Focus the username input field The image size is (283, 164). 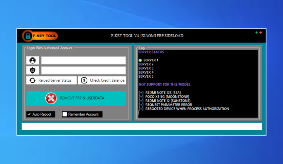pyautogui.click(x=83, y=60)
